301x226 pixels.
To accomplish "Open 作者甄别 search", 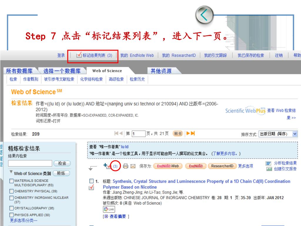I will click(x=31, y=79).
